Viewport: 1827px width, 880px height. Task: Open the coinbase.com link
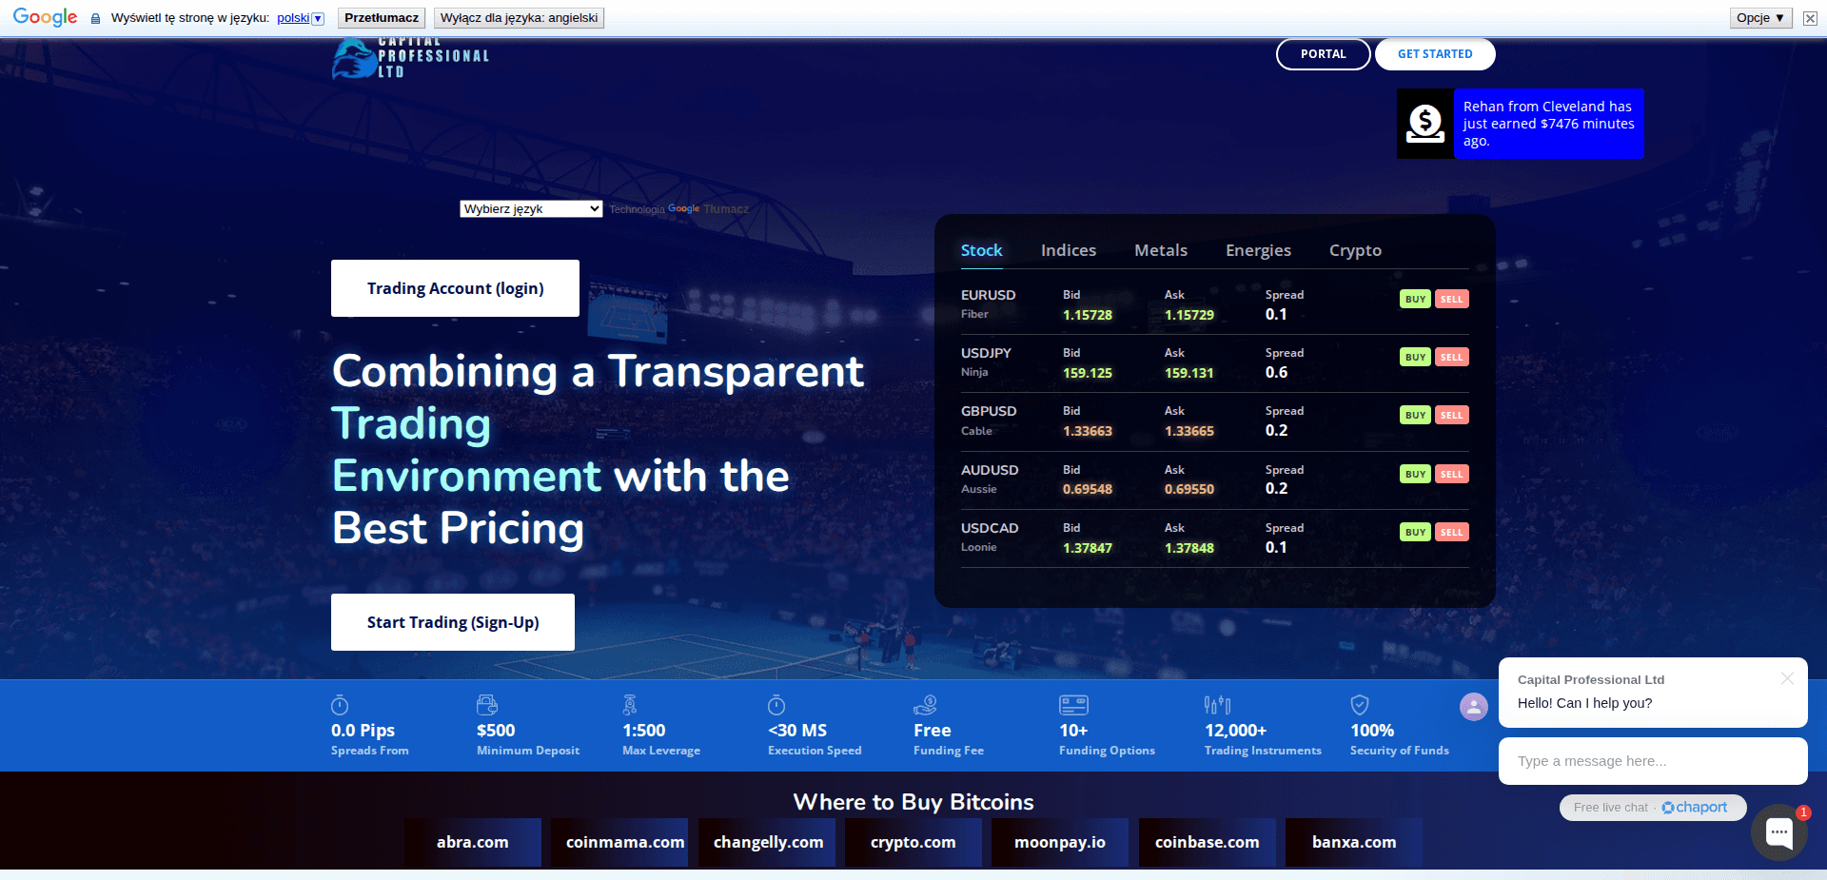coord(1207,842)
